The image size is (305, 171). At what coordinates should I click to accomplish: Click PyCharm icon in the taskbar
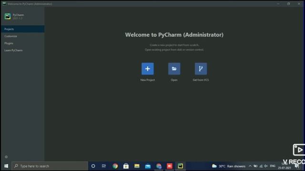180,166
